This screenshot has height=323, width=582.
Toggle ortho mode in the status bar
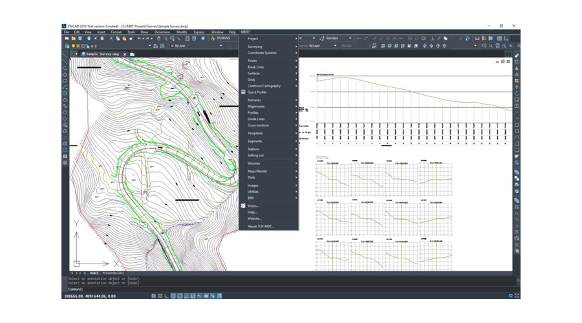click(x=166, y=296)
